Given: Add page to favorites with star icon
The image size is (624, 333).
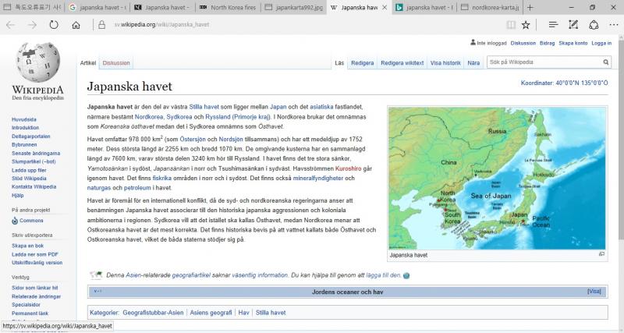Looking at the screenshot, I should 526,25.
